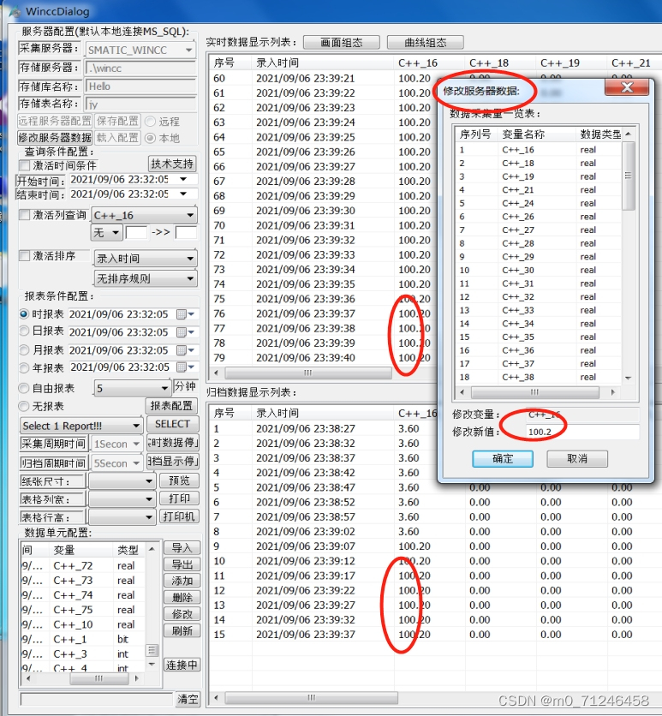662x716 pixels.
Task: Click the 修改服务器数据 button
Action: [55, 137]
